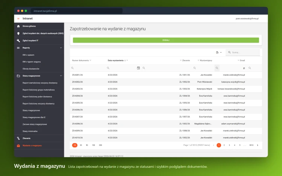This screenshot has height=176, width=282.
Task: Click the cell adam.szymanski@firma.pl
Action: [x=233, y=124]
